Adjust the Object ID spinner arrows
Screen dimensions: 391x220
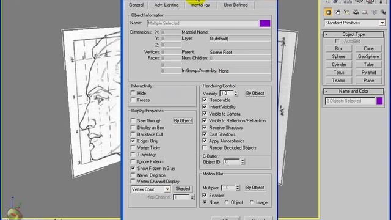coord(243,161)
